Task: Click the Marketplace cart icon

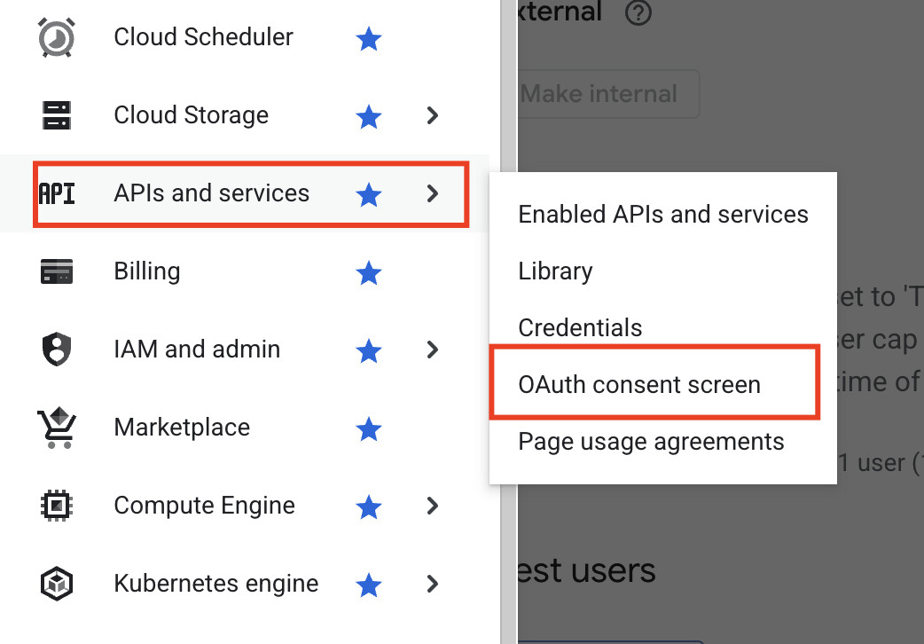Action: [56, 428]
